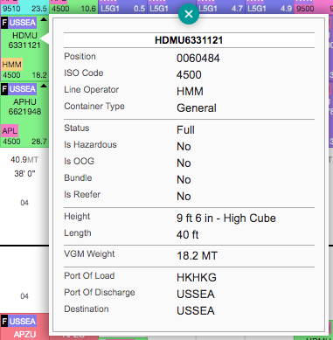Click the Is Hazardous label

[90, 145]
